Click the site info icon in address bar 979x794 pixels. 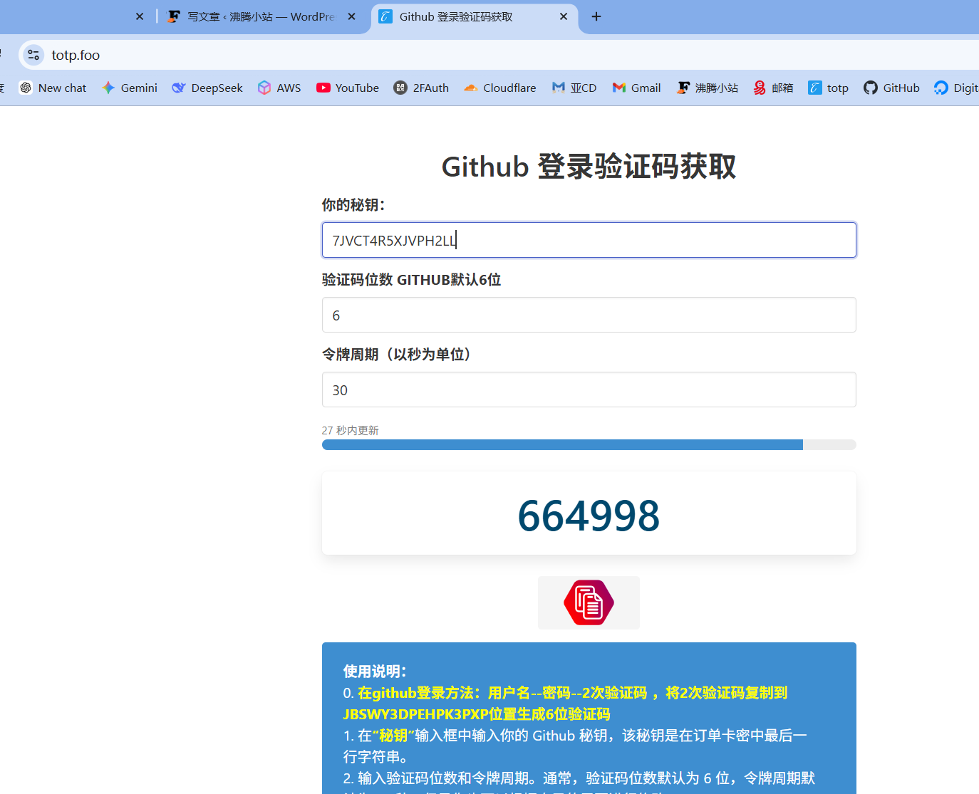click(x=33, y=55)
